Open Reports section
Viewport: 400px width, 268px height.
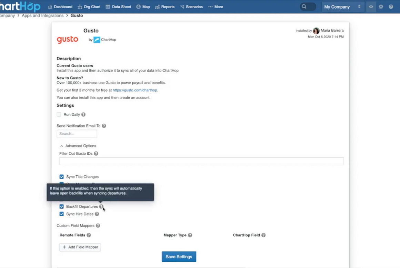click(x=165, y=7)
